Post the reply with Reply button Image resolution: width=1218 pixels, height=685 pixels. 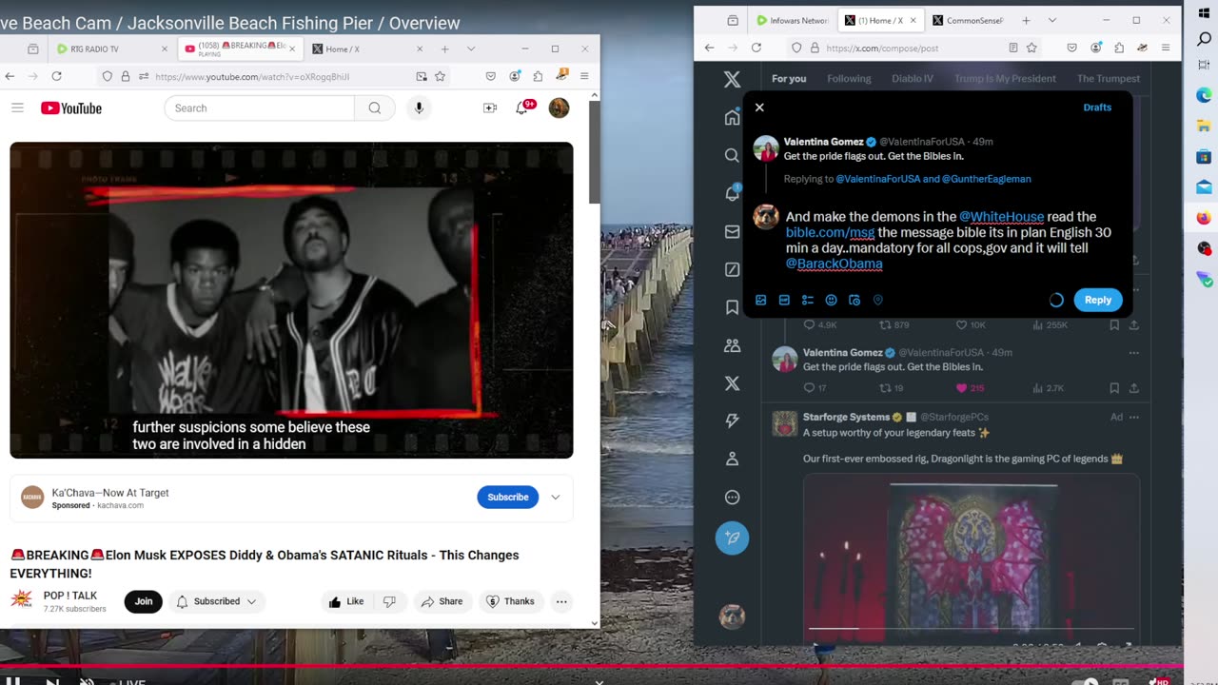[x=1098, y=300]
